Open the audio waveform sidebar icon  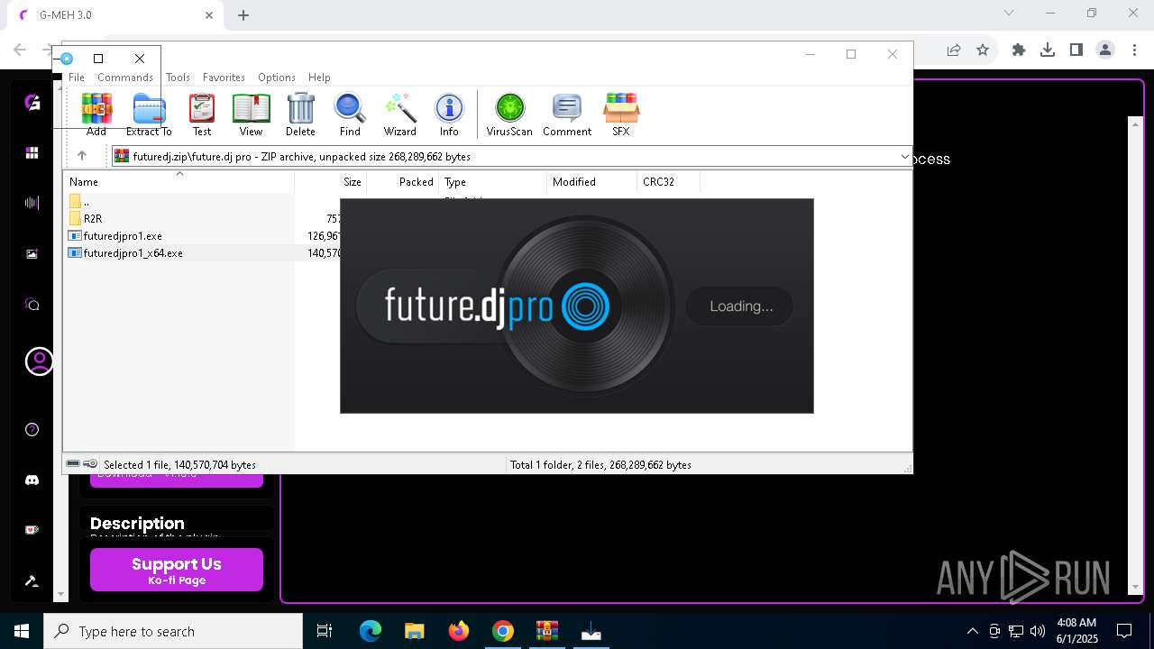[x=32, y=203]
